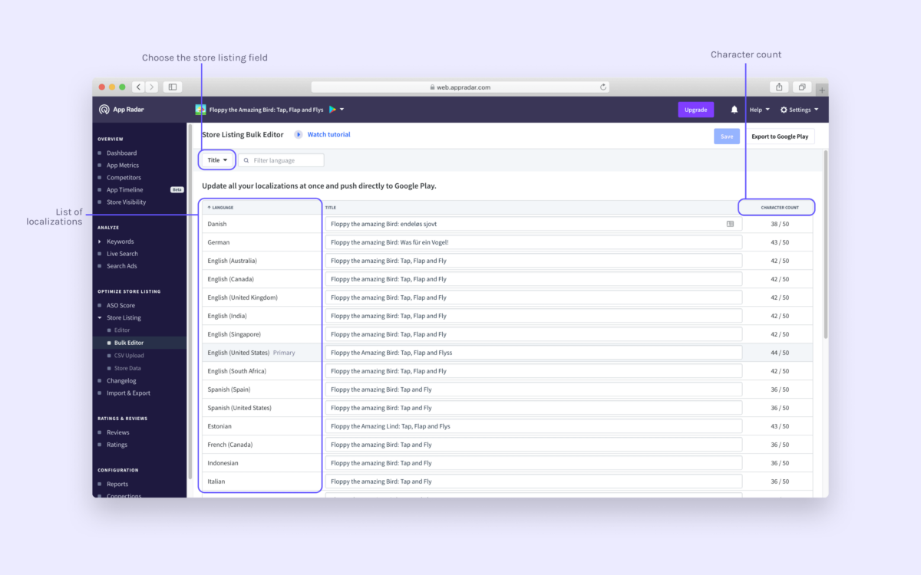This screenshot has height=575, width=921.
Task: Click the Google Play icon beside the app name
Action: point(332,110)
